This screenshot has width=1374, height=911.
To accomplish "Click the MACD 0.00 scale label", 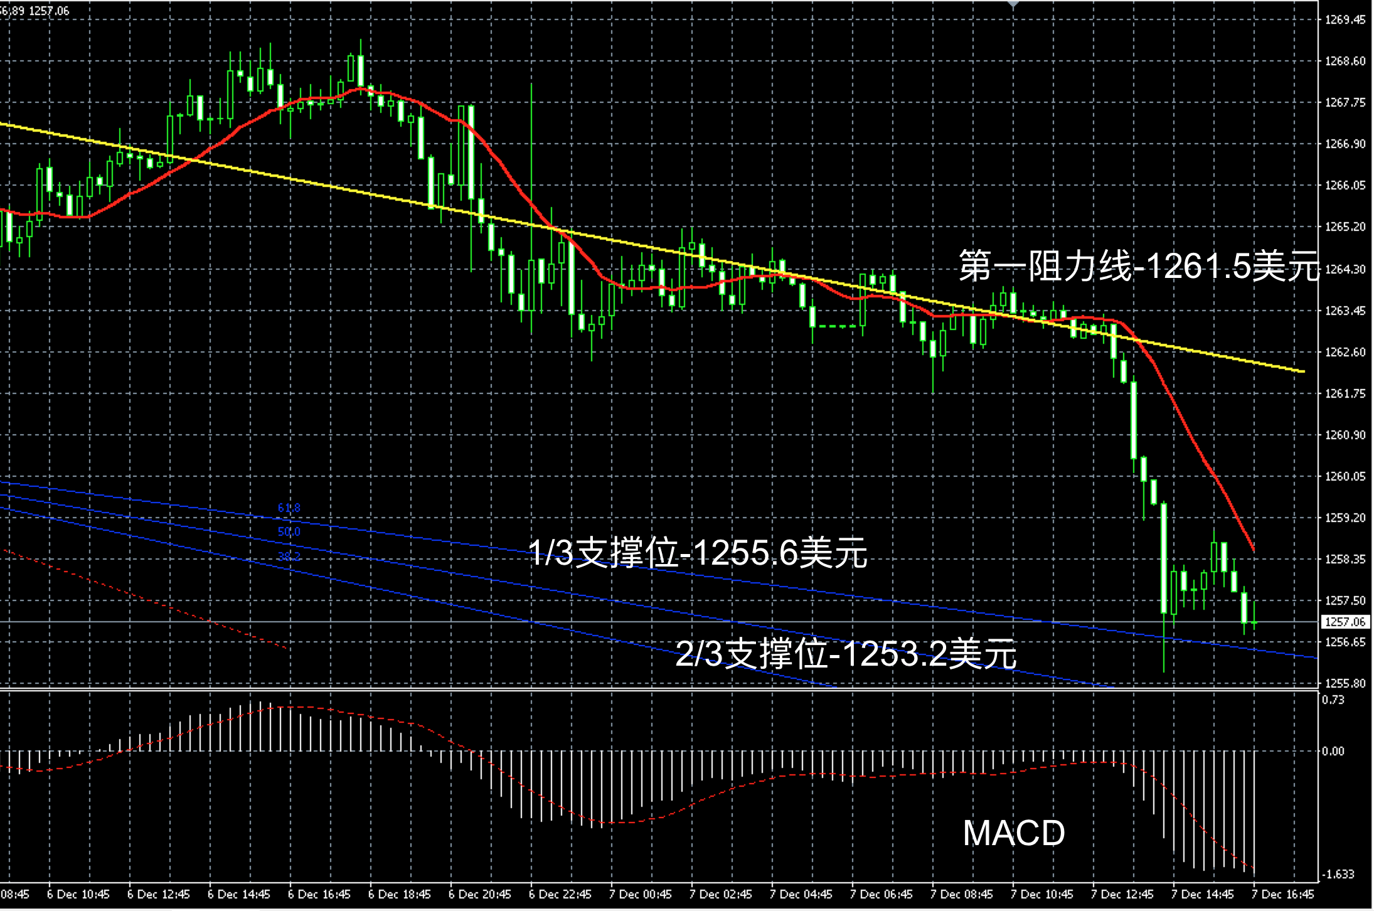I will tap(1333, 751).
